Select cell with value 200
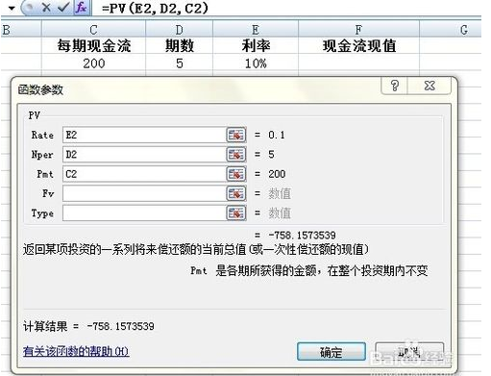 [93, 63]
